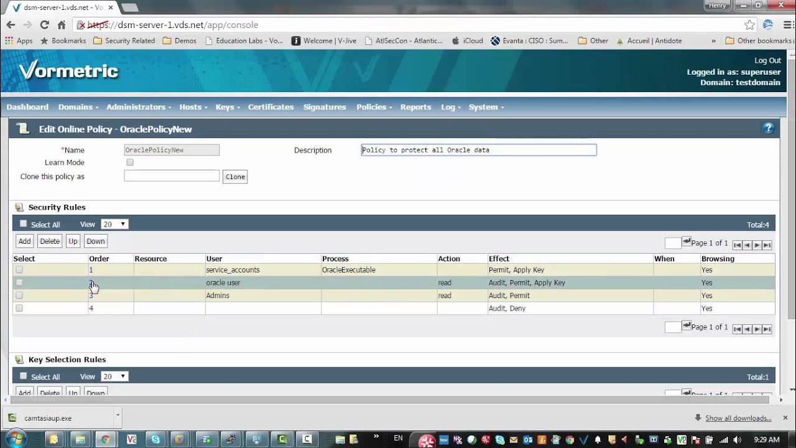Click the Description text field
796x448 pixels.
(479, 150)
